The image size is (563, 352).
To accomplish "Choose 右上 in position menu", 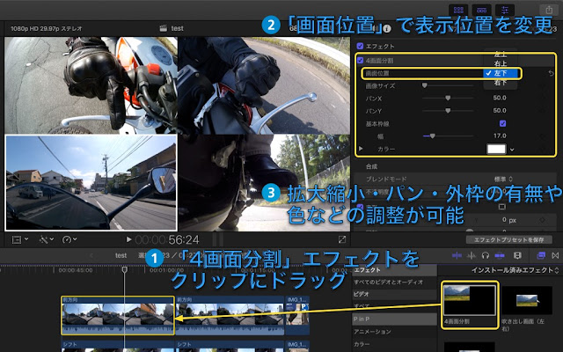I will click(501, 64).
